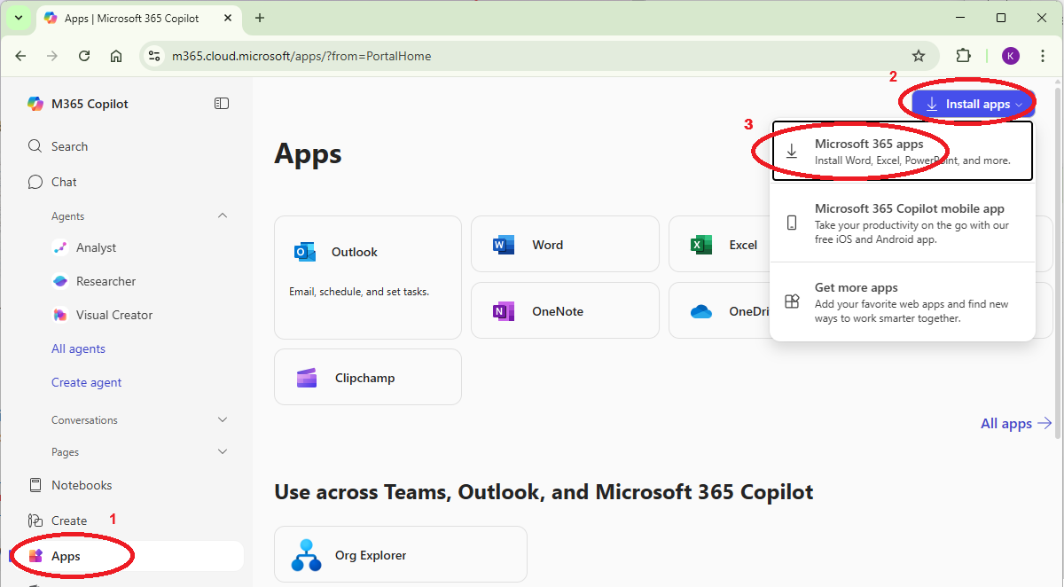This screenshot has width=1064, height=587.
Task: Open the All agents link
Action: [x=78, y=348]
